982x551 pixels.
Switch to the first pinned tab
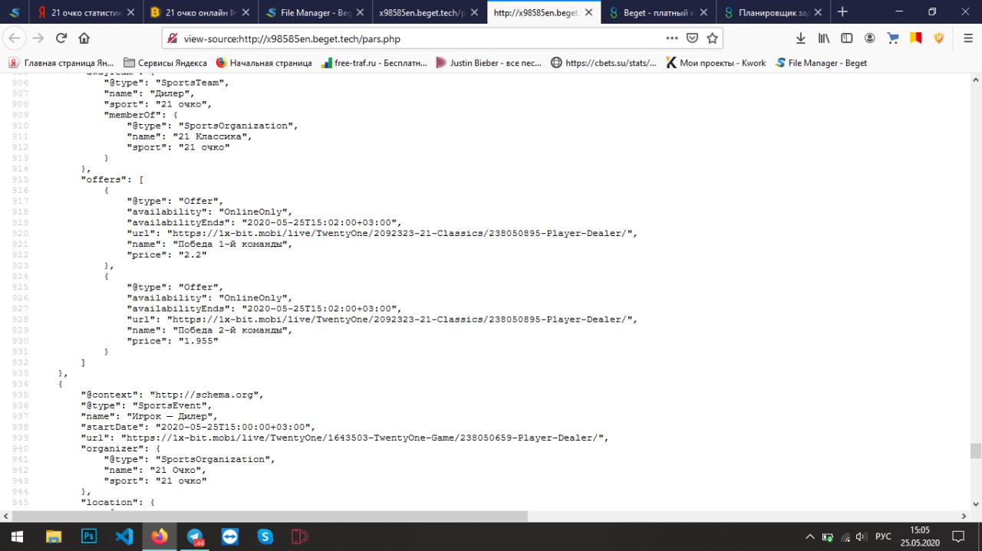point(15,12)
